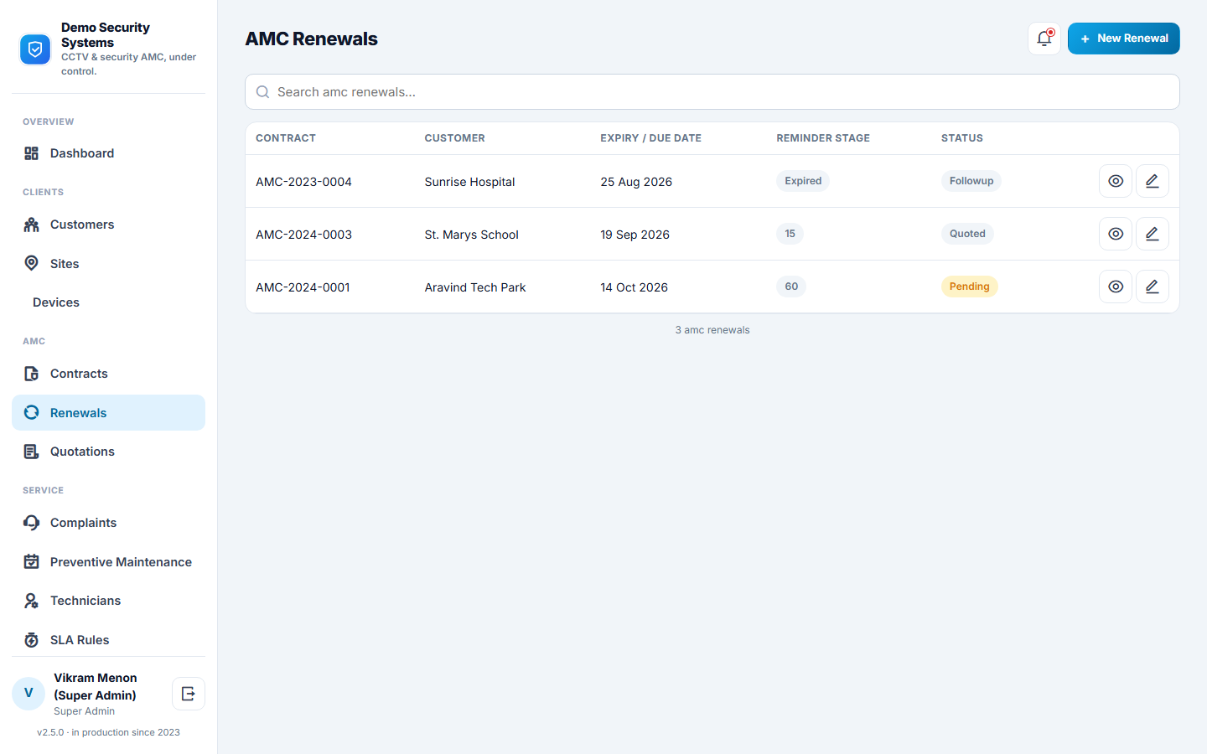Edit the AMC-2023-0004 renewal
This screenshot has width=1207, height=754.
tap(1153, 181)
